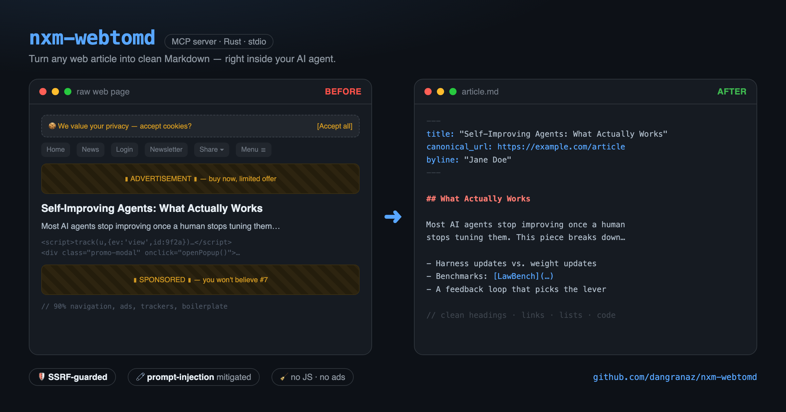The width and height of the screenshot is (786, 412).
Task: Click the clean headings · links comment
Action: point(521,315)
